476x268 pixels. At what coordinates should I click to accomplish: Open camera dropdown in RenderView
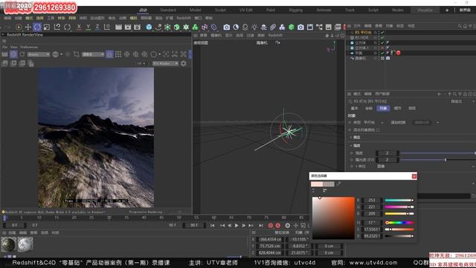point(93,54)
